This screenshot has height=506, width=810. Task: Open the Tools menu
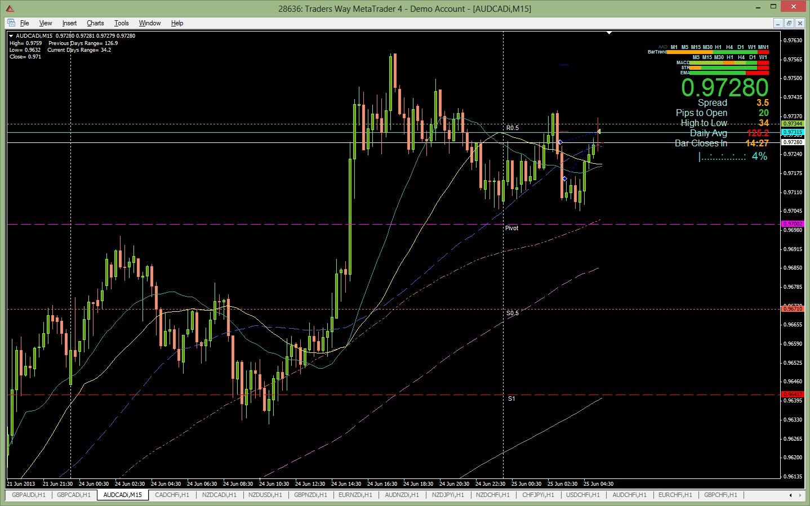[121, 23]
